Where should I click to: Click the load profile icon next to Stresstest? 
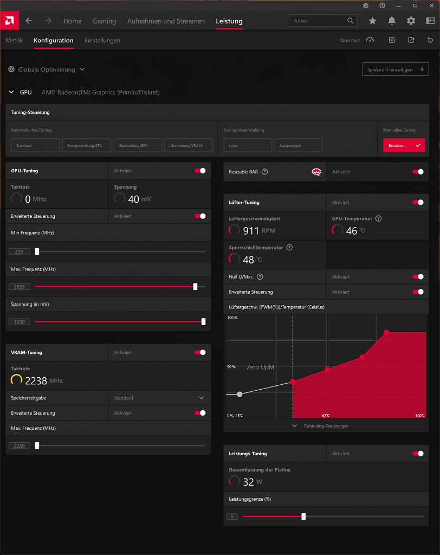(392, 40)
